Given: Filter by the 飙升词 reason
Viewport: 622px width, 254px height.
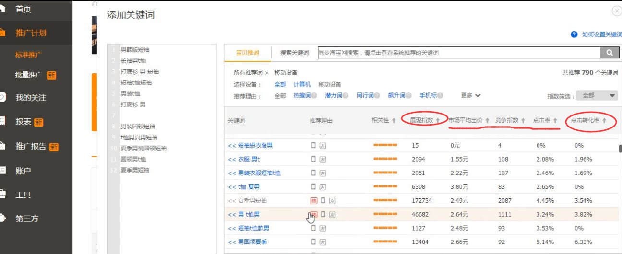Looking at the screenshot, I should click(396, 96).
